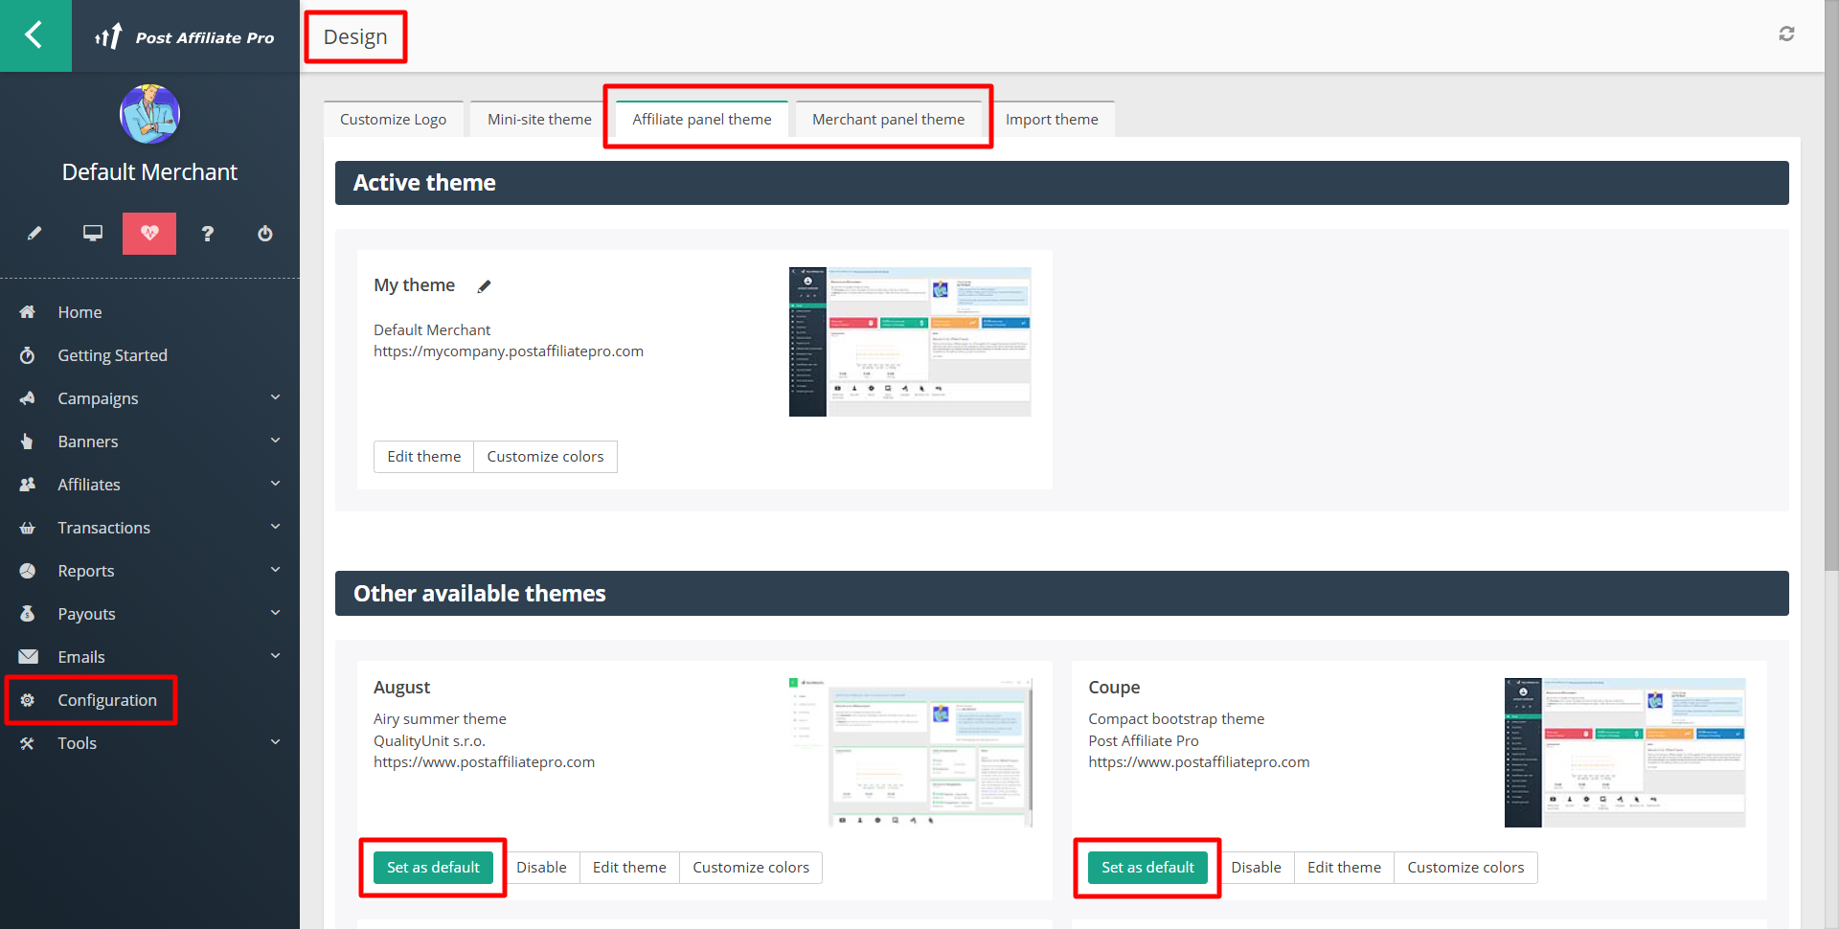
Task: Expand the Payouts submenu arrow
Action: pyautogui.click(x=275, y=613)
